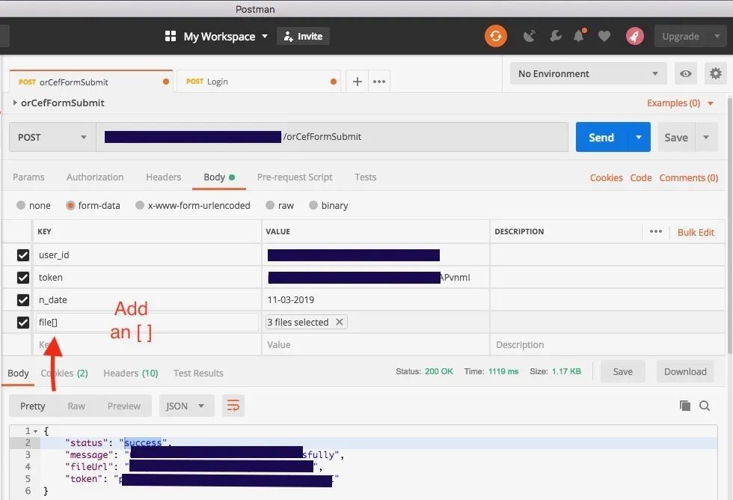This screenshot has height=500, width=733.
Task: Click the workspace grid icon
Action: 171,36
